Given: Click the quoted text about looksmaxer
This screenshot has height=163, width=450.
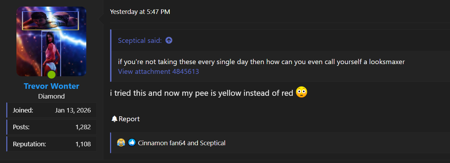Looking at the screenshot, I should point(261,62).
